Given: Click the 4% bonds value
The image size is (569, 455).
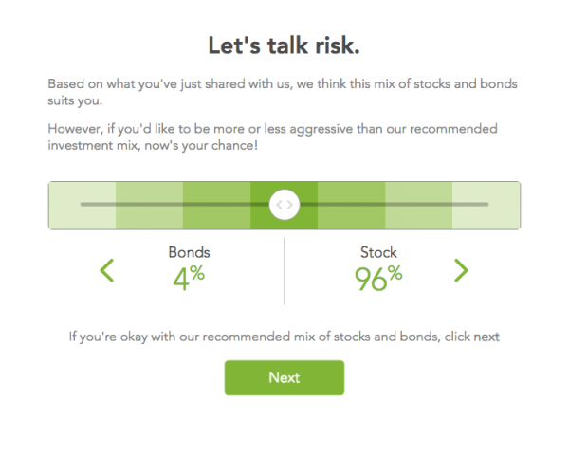Looking at the screenshot, I should coord(189,278).
